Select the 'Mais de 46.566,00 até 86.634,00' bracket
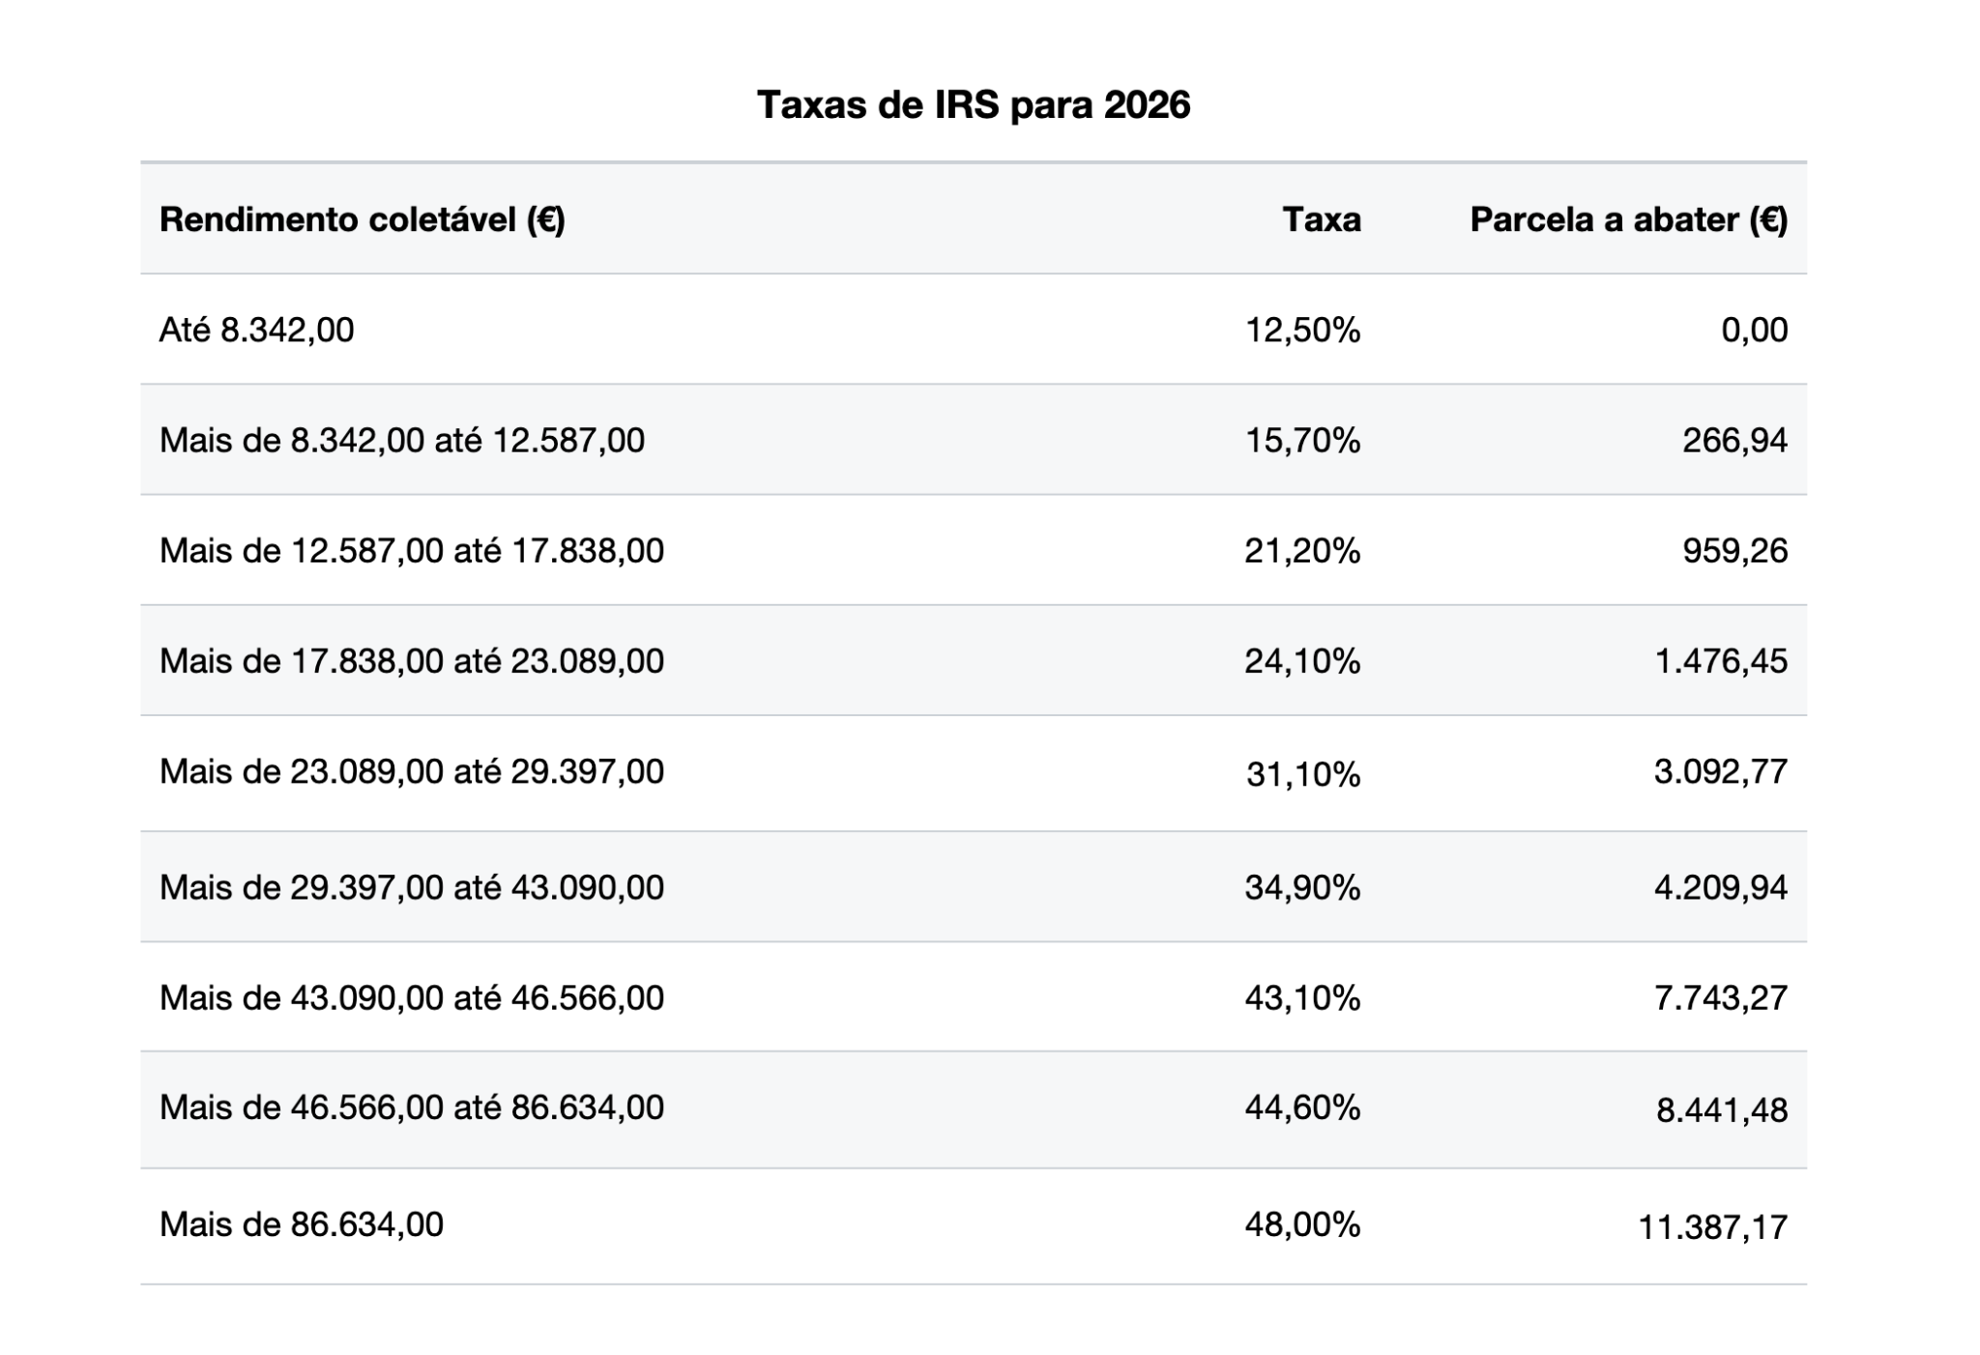Viewport: 1980px width, 1355px height. coord(411,1108)
